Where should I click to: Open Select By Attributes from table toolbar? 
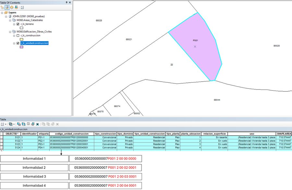19,124
